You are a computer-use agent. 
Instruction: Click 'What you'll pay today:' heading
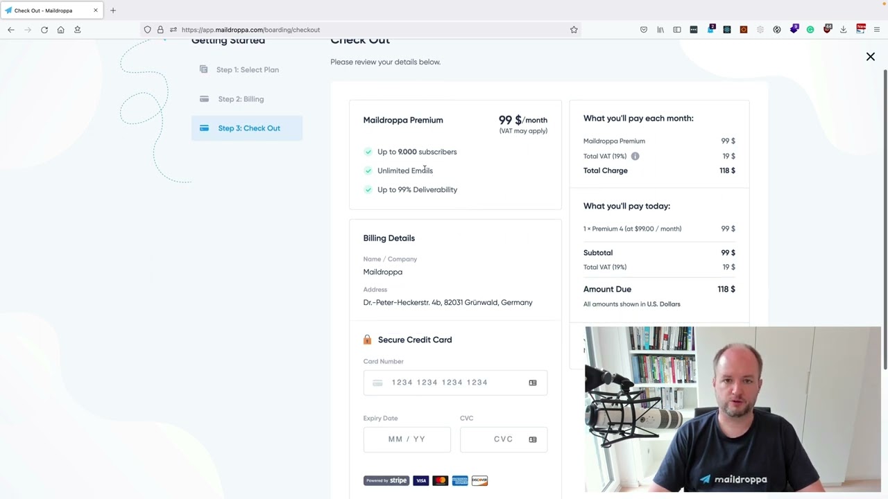click(x=626, y=206)
